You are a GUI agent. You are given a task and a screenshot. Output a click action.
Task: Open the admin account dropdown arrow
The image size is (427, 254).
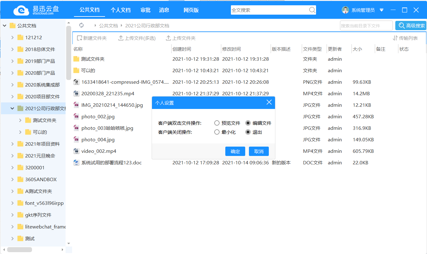click(x=381, y=10)
